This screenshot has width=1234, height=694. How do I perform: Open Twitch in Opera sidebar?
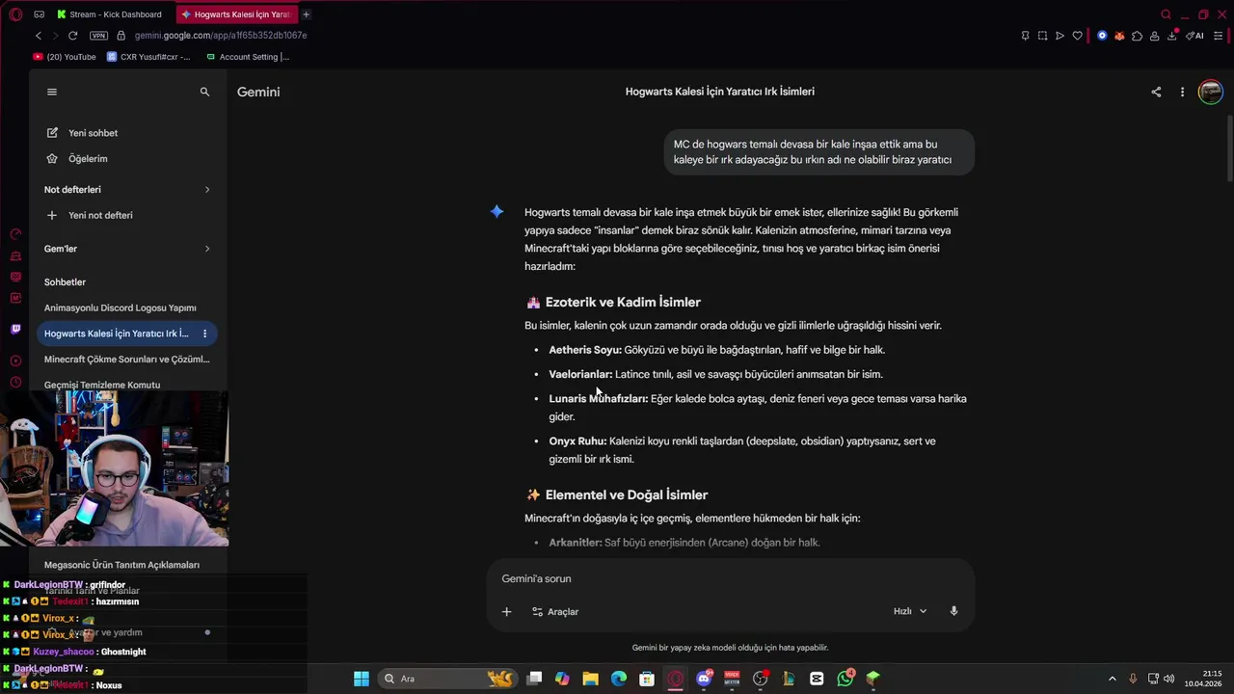(15, 329)
